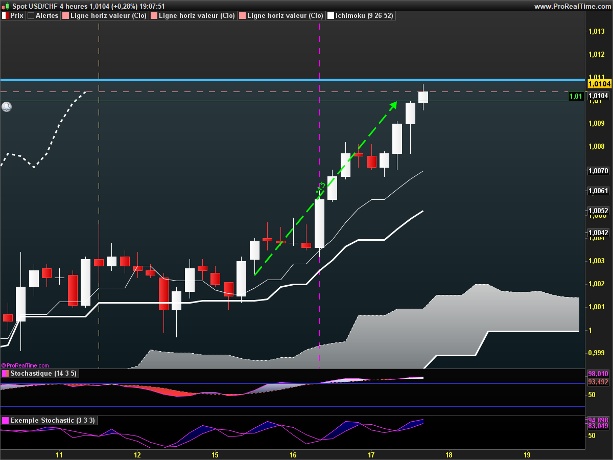Click date label 17 on time axis

(371, 454)
